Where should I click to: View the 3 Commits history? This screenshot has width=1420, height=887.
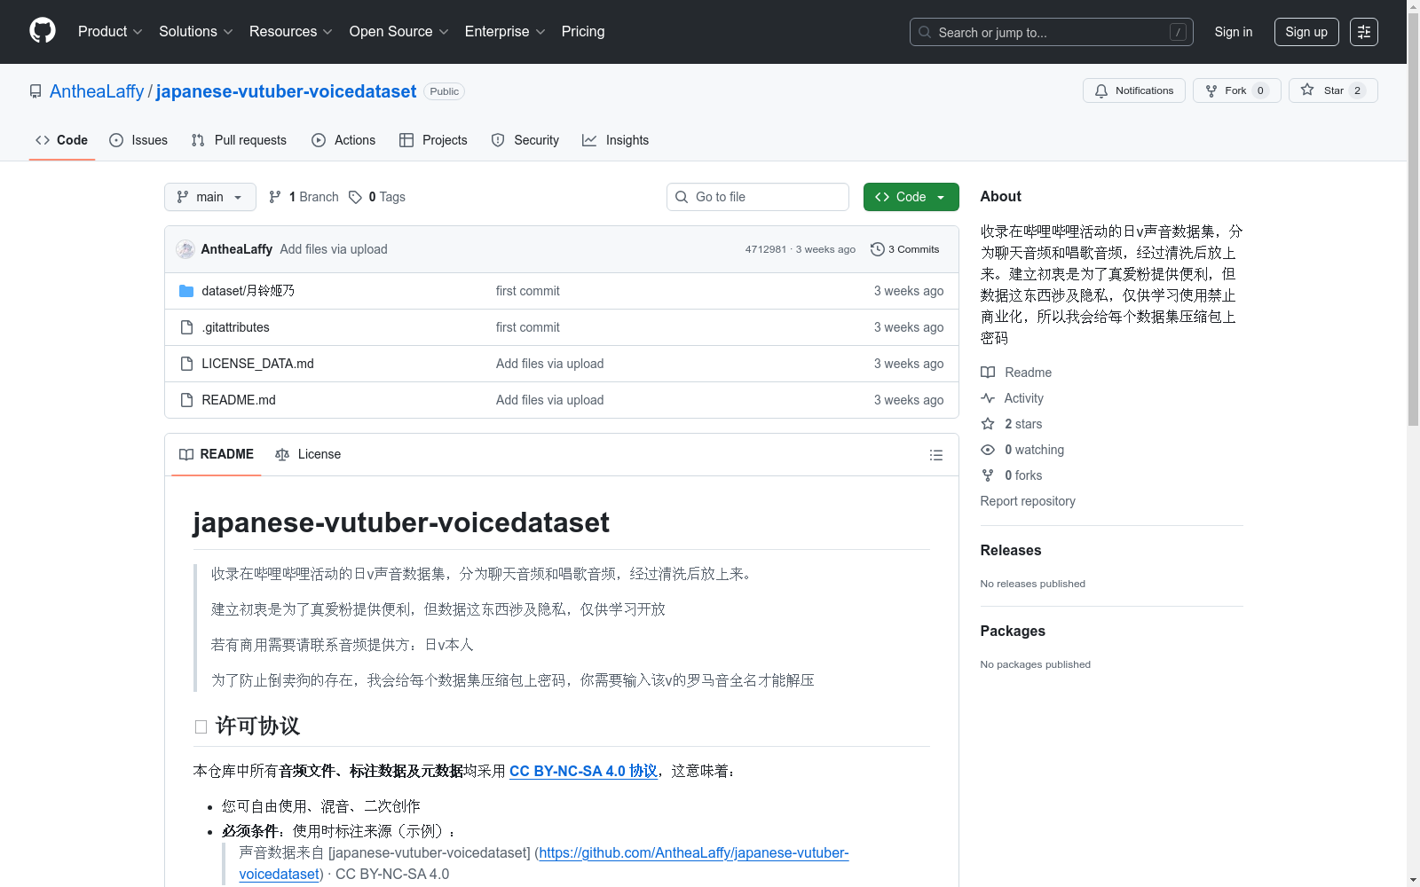[905, 249]
